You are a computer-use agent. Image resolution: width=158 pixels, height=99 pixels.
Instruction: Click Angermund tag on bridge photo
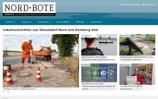125,35
